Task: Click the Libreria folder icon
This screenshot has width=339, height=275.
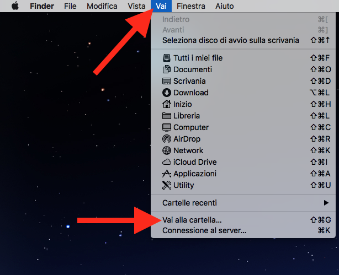Action: tap(167, 116)
